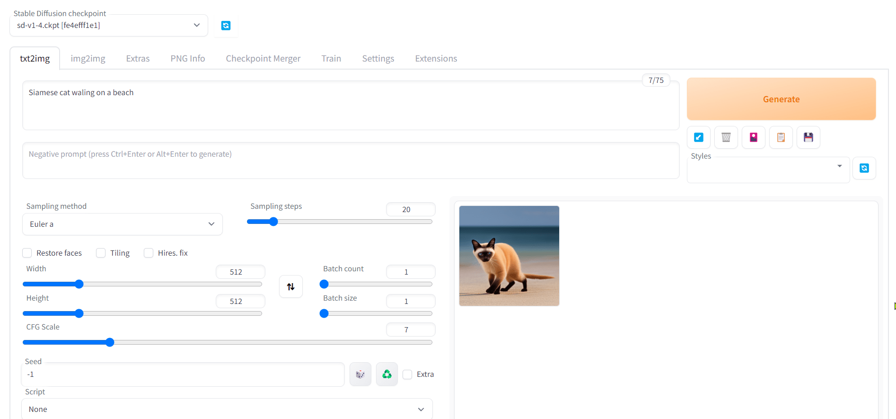Toggle the Extra seed options checkbox
Viewport: 896px width, 419px height.
[407, 374]
